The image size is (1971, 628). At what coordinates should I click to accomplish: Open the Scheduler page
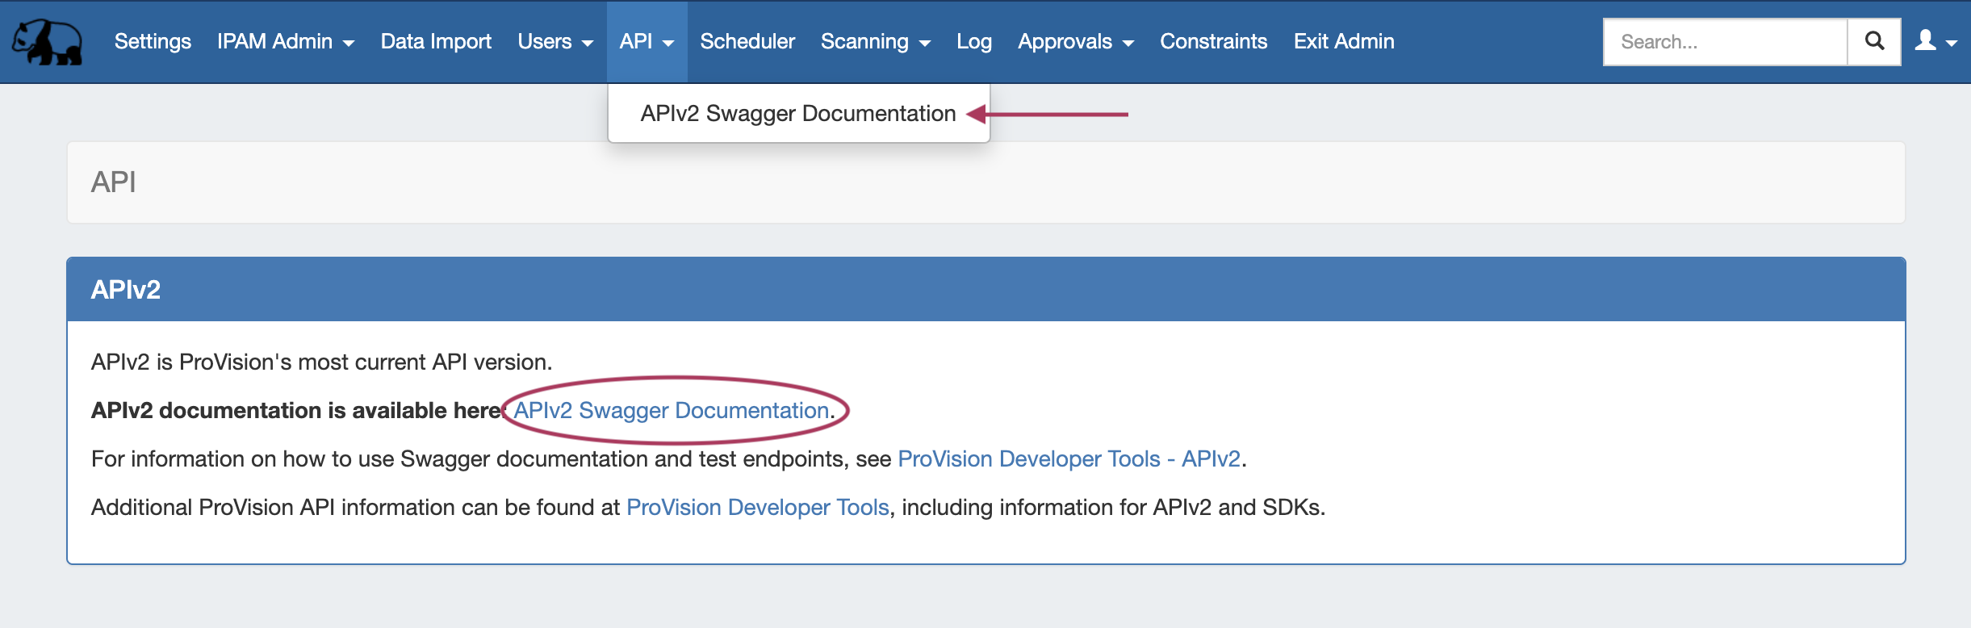pos(747,42)
